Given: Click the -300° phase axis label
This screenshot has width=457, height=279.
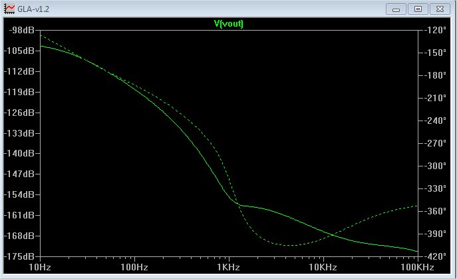Looking at the screenshot, I should tap(435, 166).
